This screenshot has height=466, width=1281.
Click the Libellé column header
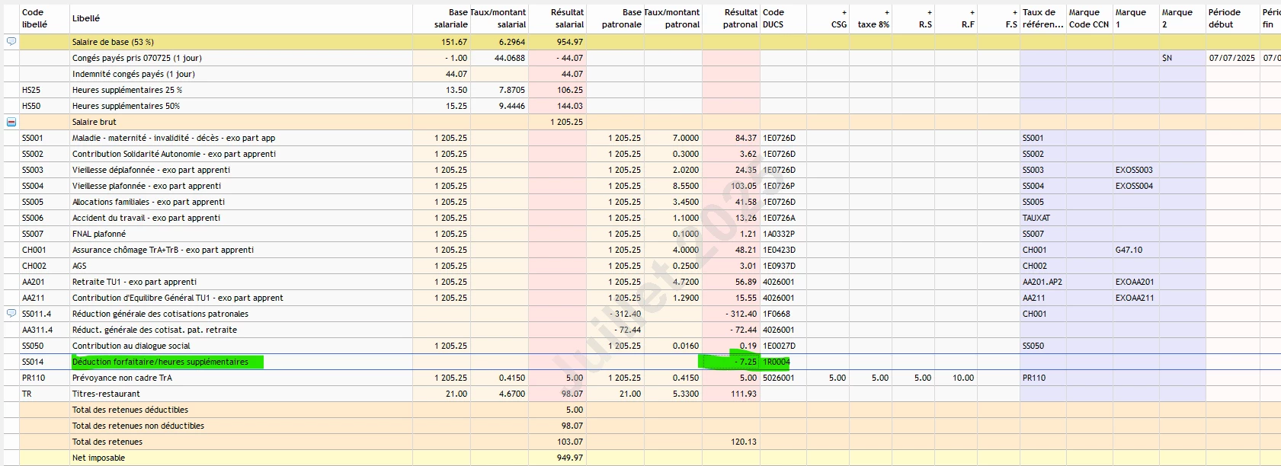[x=86, y=18]
